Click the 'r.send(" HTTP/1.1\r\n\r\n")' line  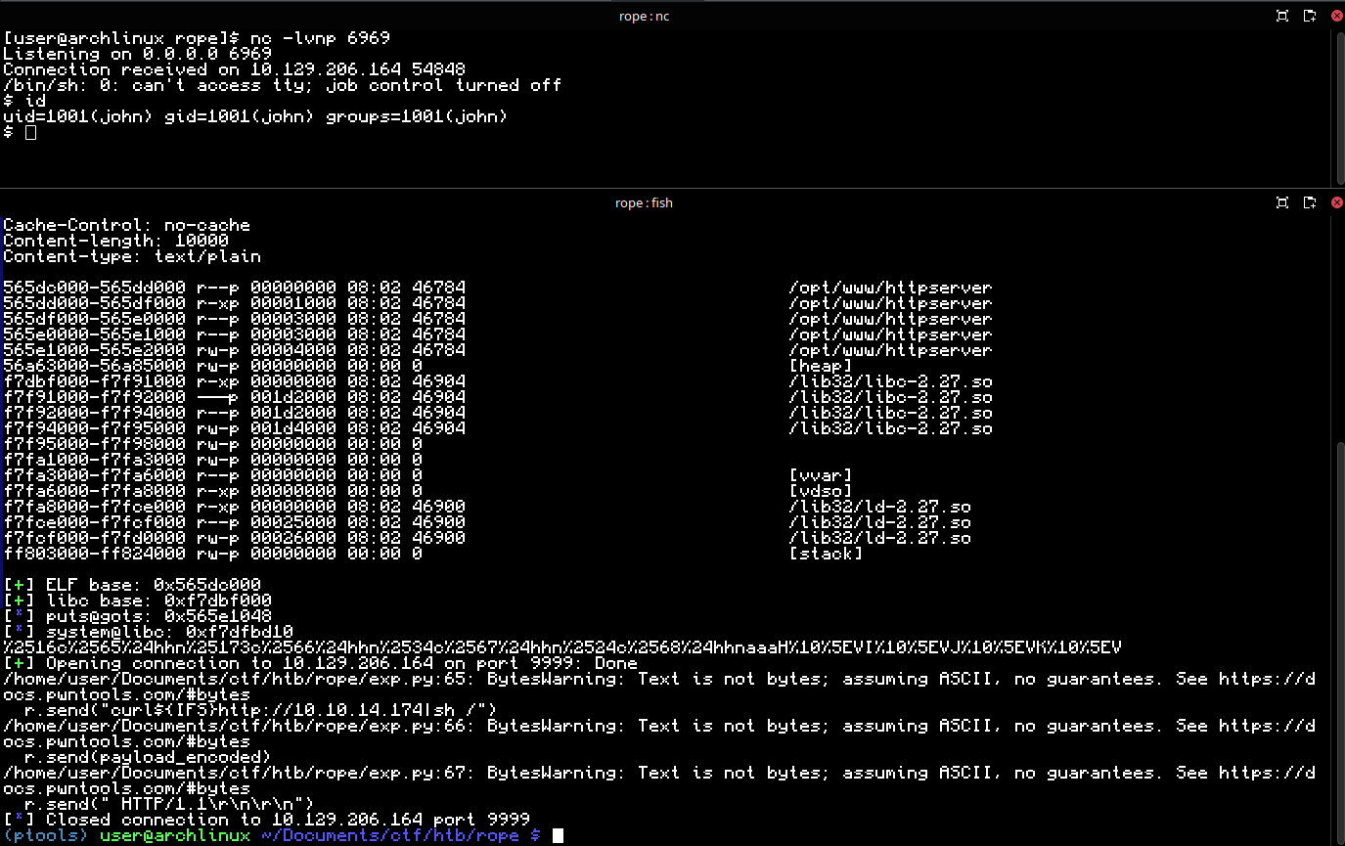169,804
